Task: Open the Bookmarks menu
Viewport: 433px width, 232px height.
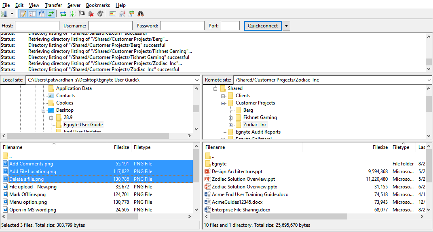Action: click(98, 5)
